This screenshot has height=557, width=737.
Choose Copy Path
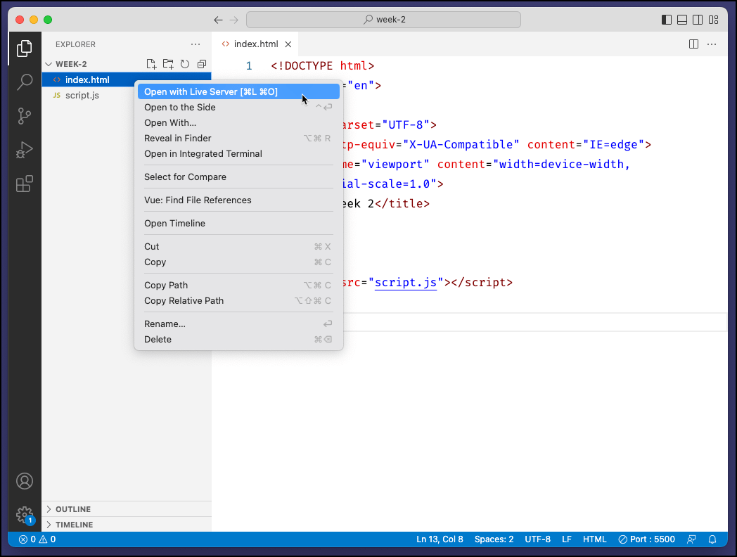click(x=238, y=286)
